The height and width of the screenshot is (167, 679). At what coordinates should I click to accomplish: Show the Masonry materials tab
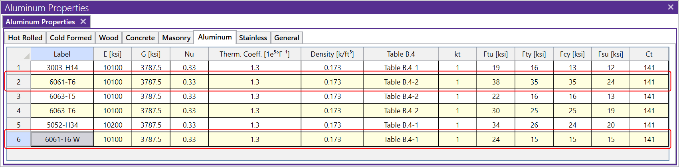(x=176, y=38)
